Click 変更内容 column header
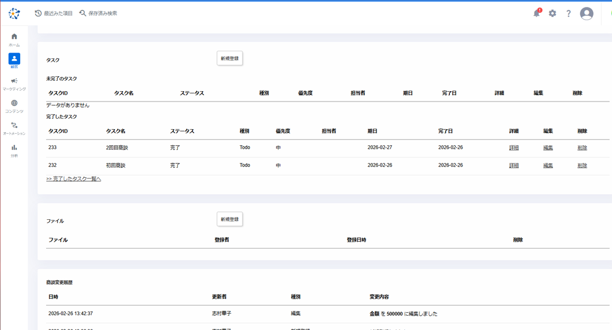 click(x=379, y=297)
